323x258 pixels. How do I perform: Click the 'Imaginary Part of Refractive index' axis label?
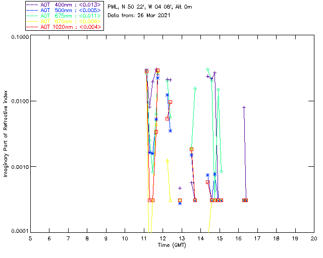pos(6,134)
